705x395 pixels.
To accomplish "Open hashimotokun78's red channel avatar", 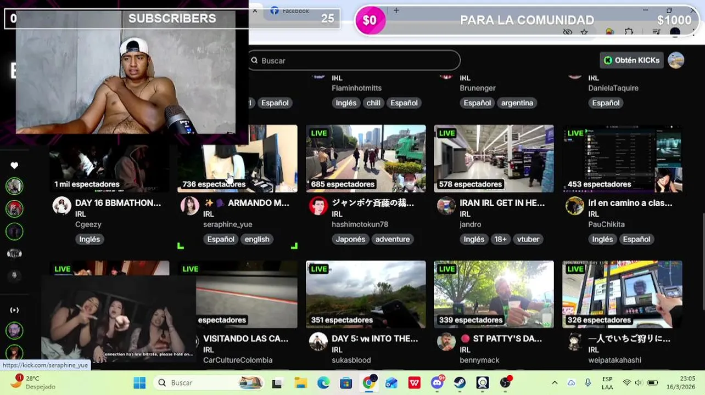I will pyautogui.click(x=318, y=206).
